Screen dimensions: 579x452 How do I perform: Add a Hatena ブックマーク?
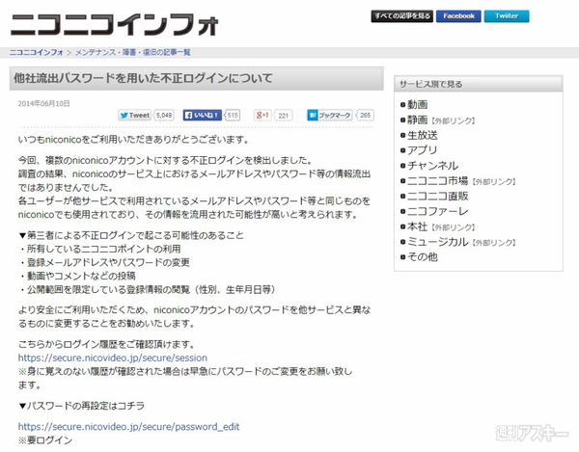329,116
